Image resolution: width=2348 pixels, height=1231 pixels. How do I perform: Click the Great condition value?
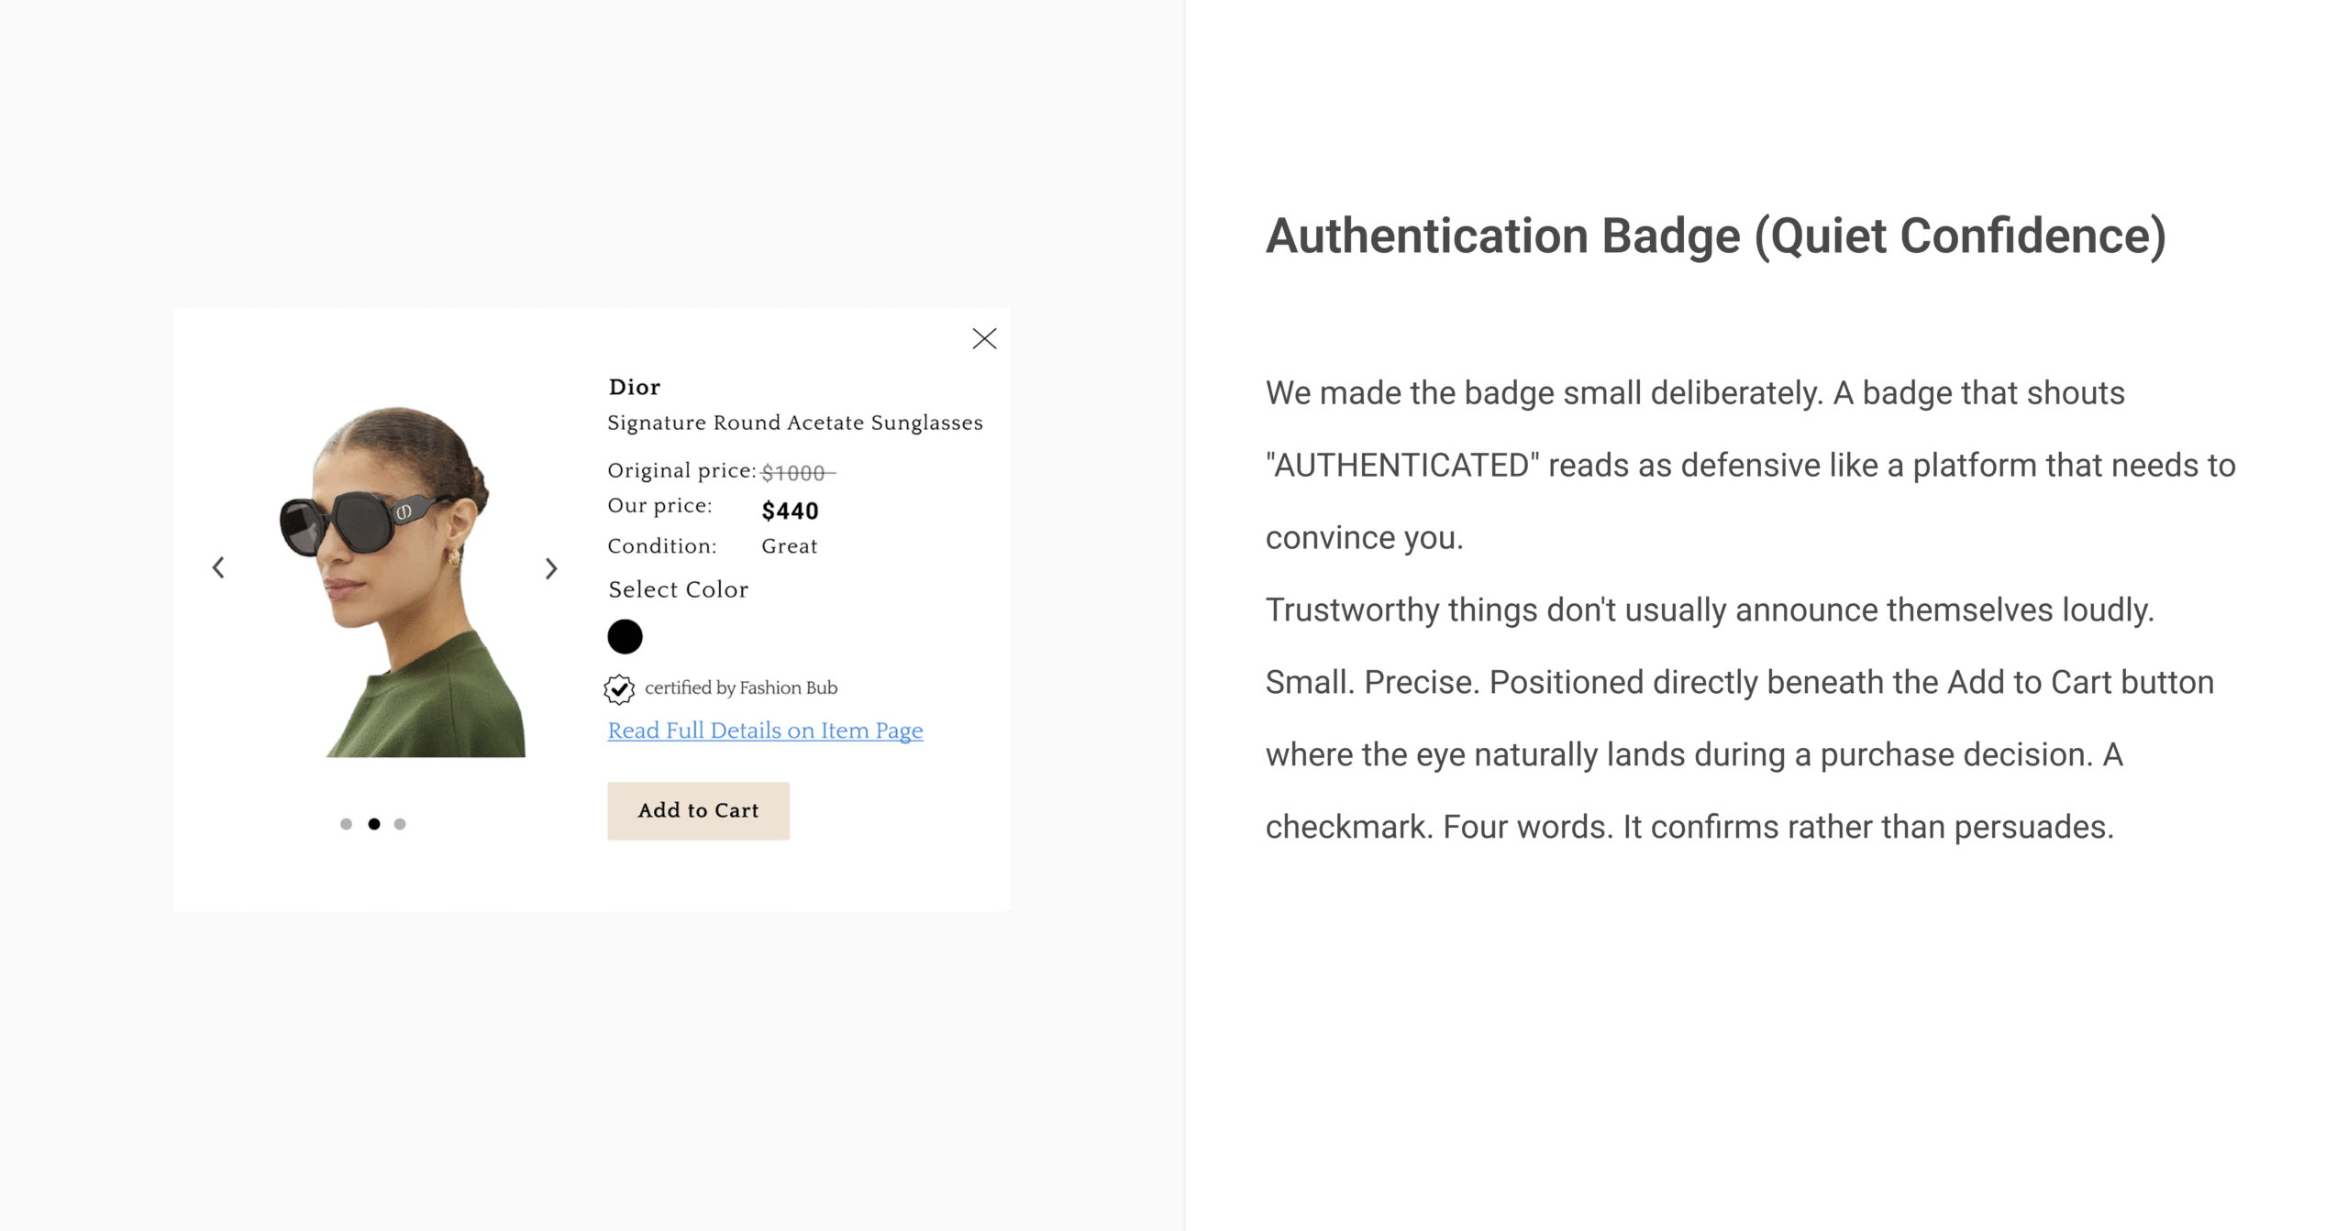[789, 546]
